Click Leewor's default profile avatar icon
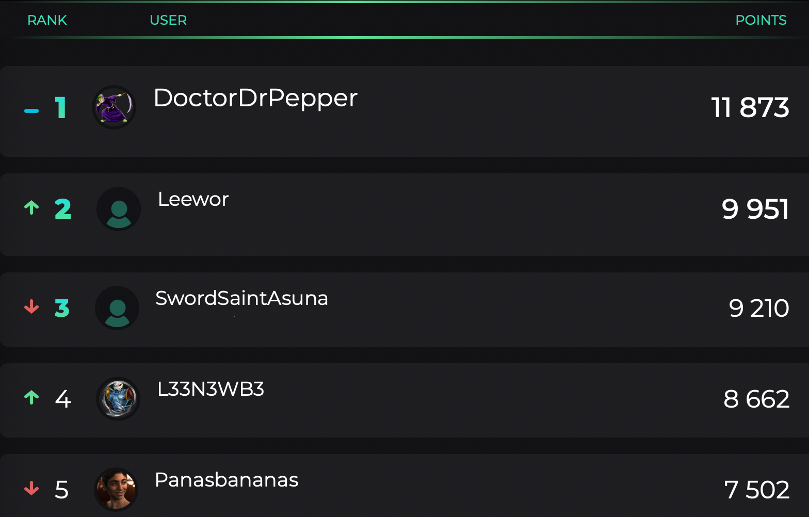The height and width of the screenshot is (517, 809). [119, 209]
